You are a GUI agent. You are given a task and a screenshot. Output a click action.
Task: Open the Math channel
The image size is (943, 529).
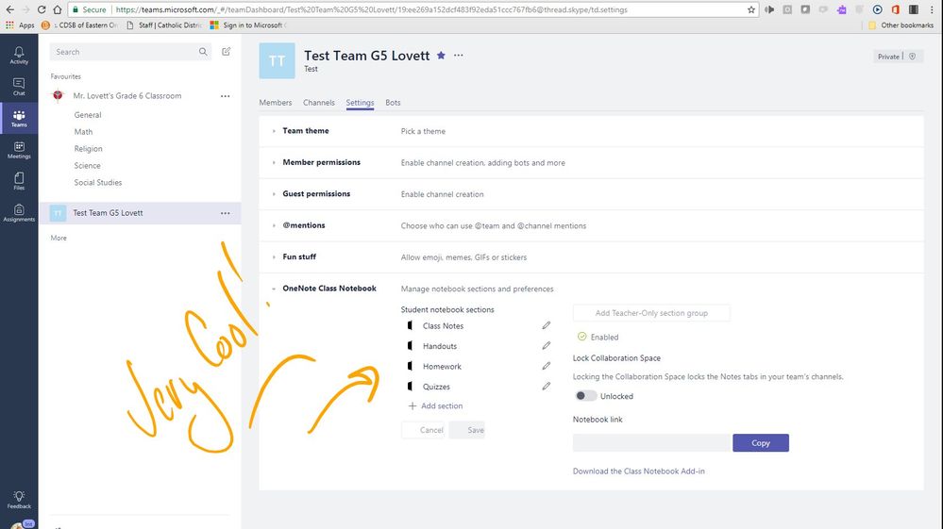pyautogui.click(x=84, y=131)
